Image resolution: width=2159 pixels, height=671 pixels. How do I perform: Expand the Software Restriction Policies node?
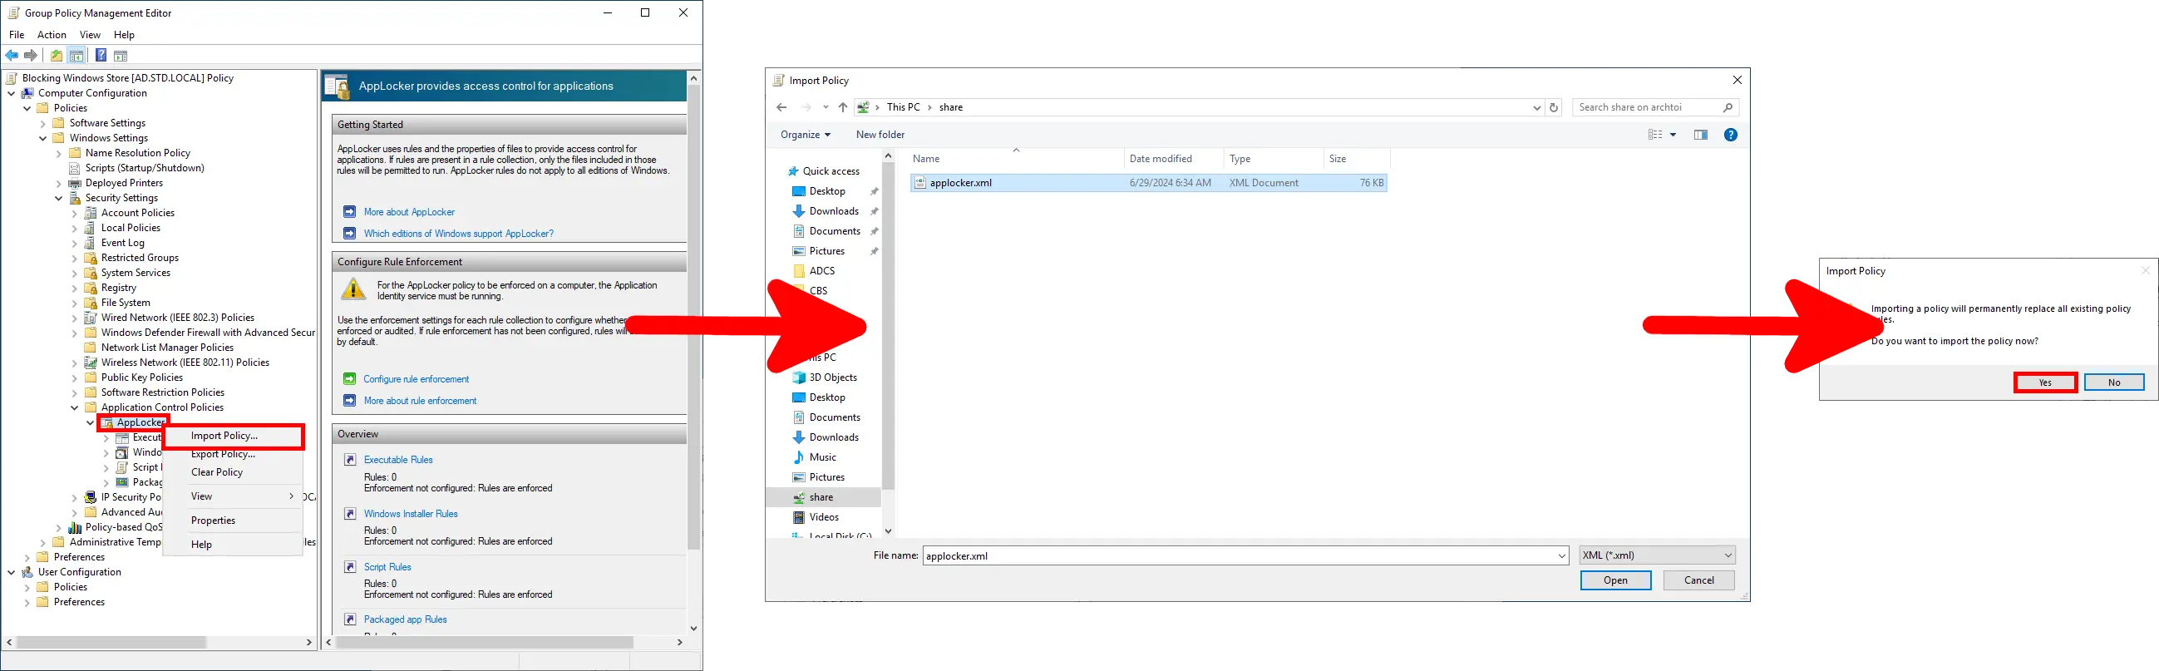click(x=76, y=392)
